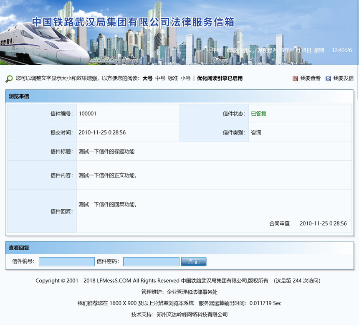Click the blue envelope 我要发信 icon

(x=328, y=79)
